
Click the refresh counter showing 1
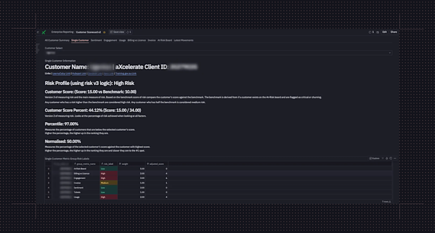tap(129, 32)
